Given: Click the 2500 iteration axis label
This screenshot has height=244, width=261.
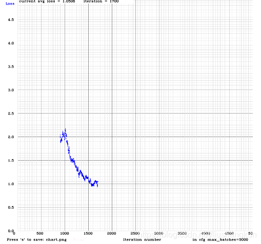Looking at the screenshot, I should click(x=135, y=233).
